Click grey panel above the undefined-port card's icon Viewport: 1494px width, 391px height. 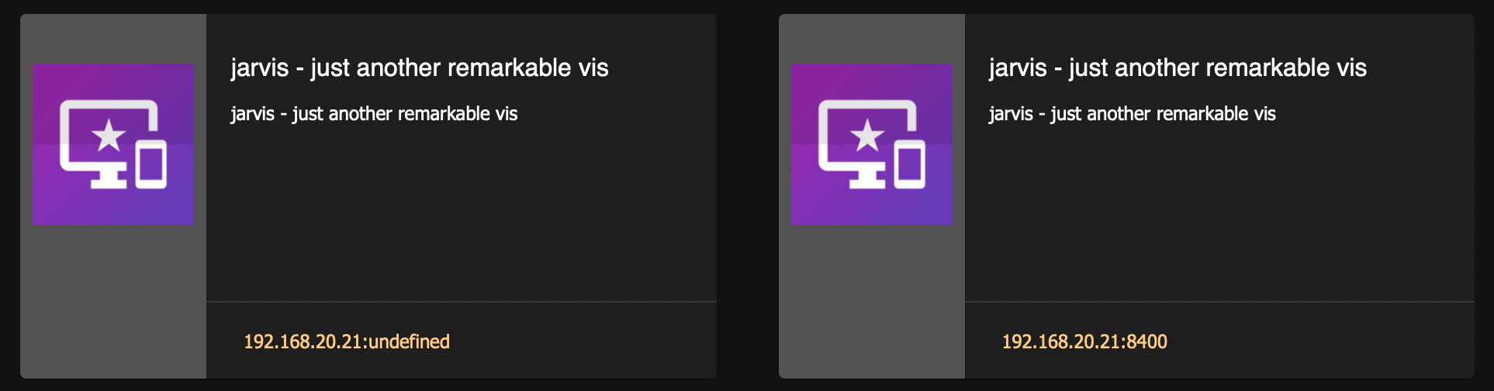(113, 39)
